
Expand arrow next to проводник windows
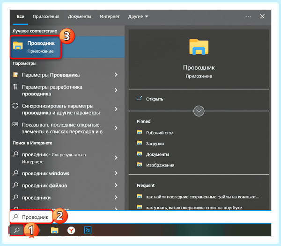pyautogui.click(x=116, y=173)
